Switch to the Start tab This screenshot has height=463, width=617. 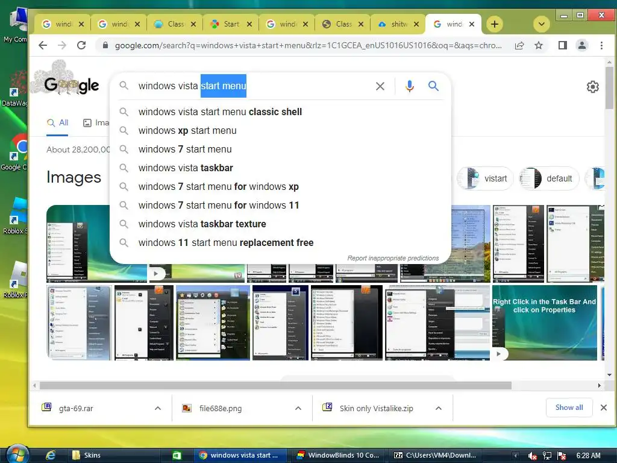[231, 24]
